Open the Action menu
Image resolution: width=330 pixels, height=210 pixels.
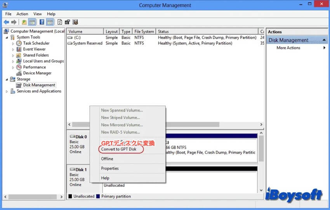(x=22, y=14)
